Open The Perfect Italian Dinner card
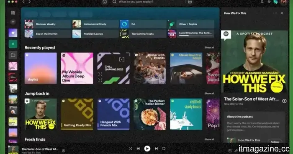 coord(150,114)
